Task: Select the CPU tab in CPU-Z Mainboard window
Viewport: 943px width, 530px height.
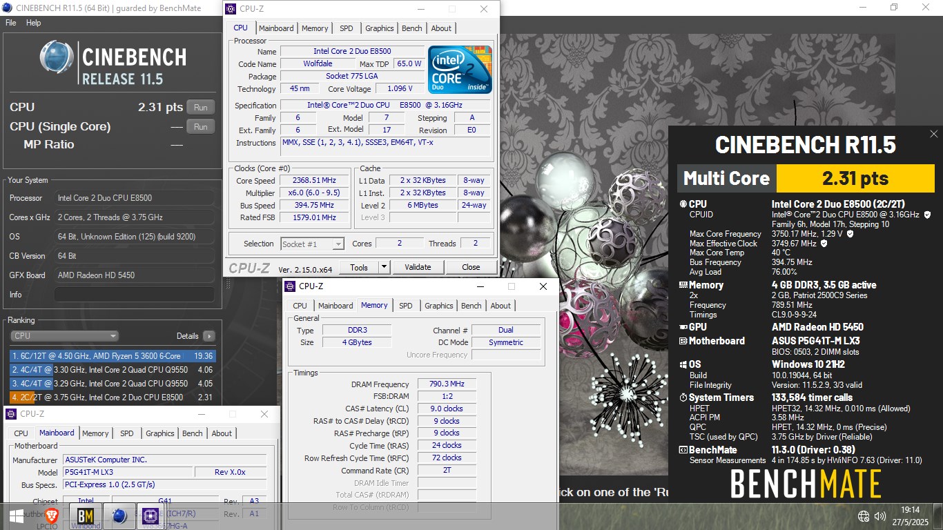Action: tap(21, 433)
